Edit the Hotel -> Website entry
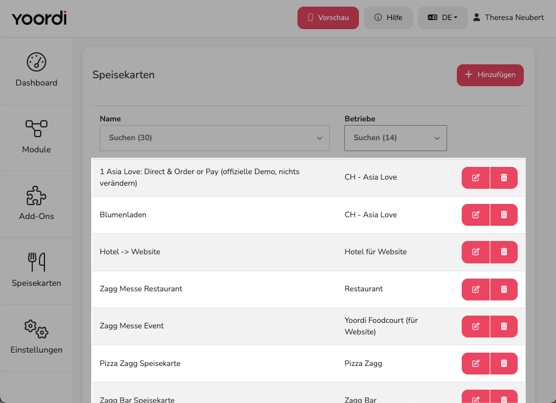Image resolution: width=556 pixels, height=403 pixels. (x=476, y=252)
